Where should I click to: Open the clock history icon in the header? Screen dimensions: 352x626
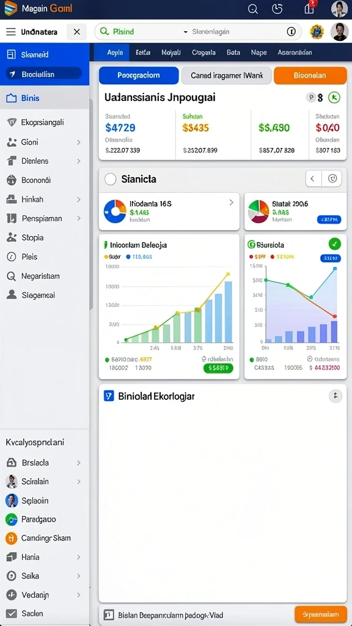(x=277, y=9)
